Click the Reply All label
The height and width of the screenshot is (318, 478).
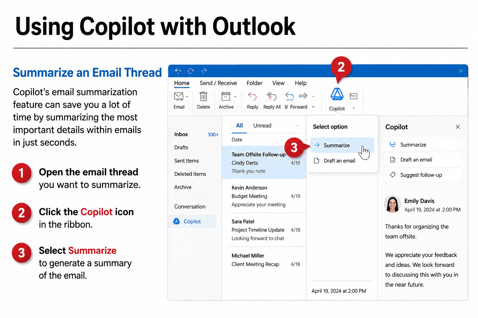pyautogui.click(x=272, y=107)
